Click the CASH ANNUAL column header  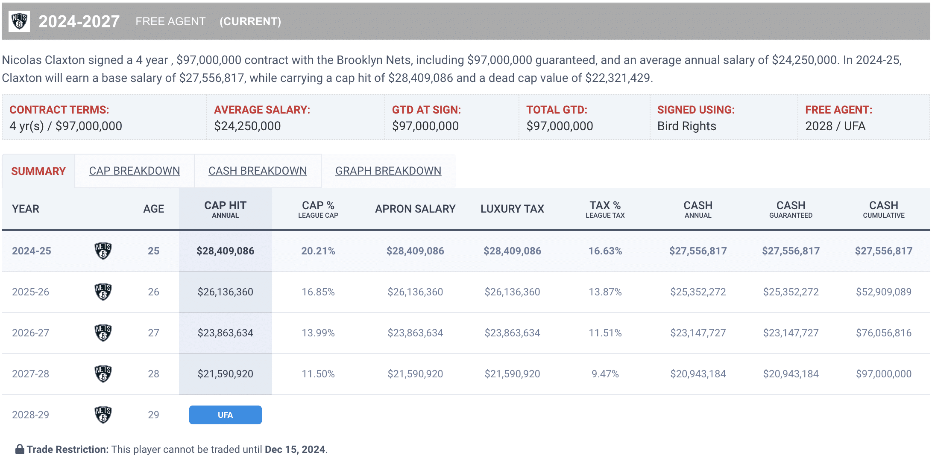[x=698, y=209]
